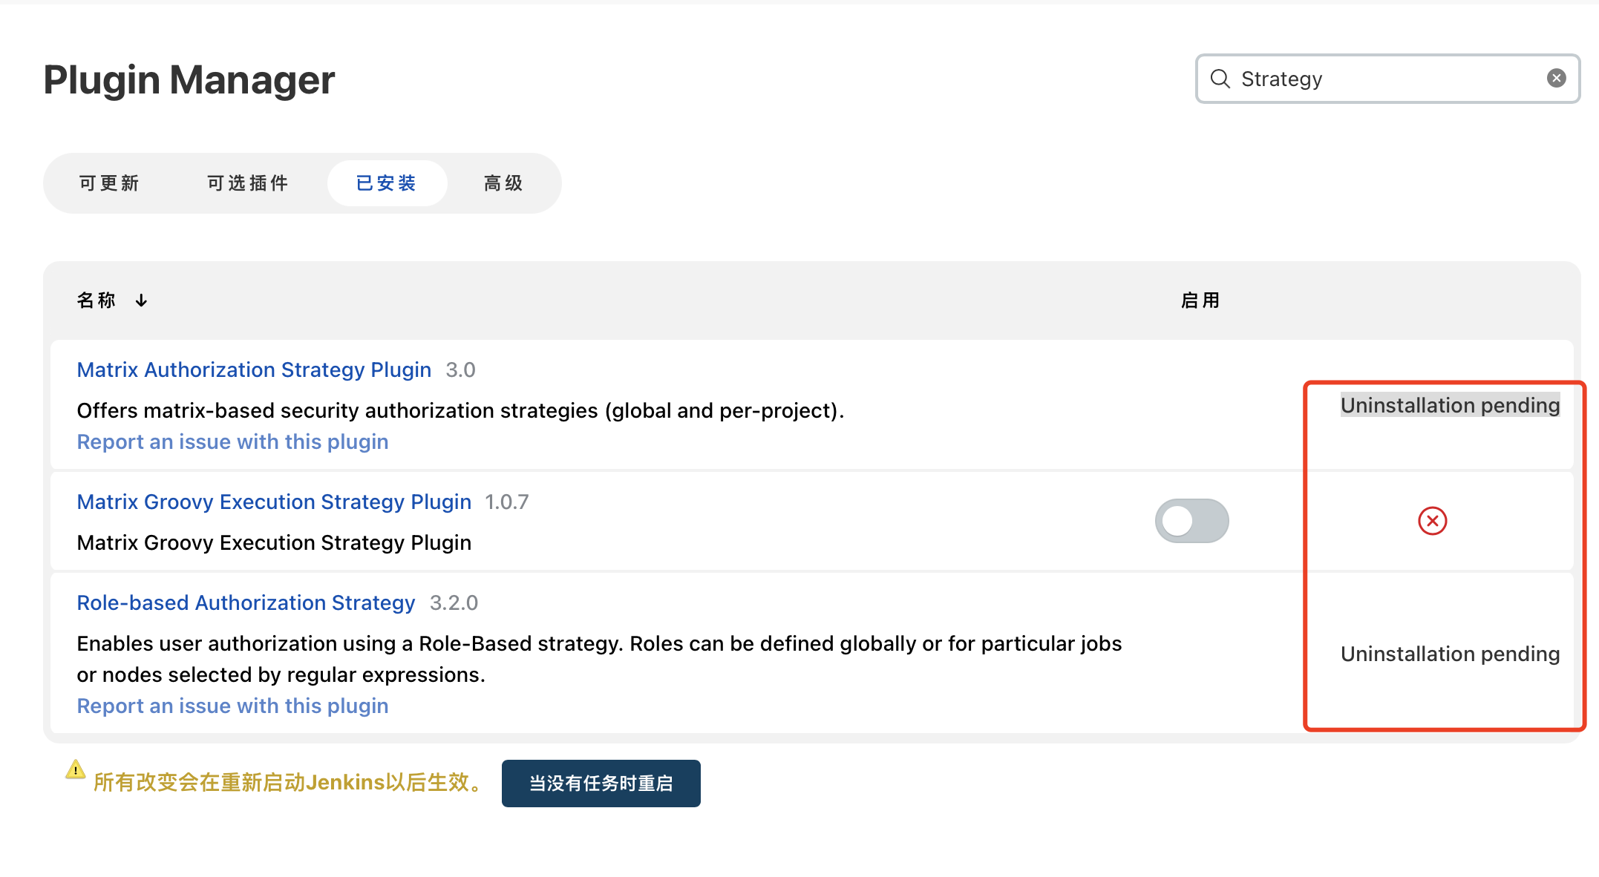Toggle Matrix Groovy Execution Strategy Plugin switch

pos(1191,521)
